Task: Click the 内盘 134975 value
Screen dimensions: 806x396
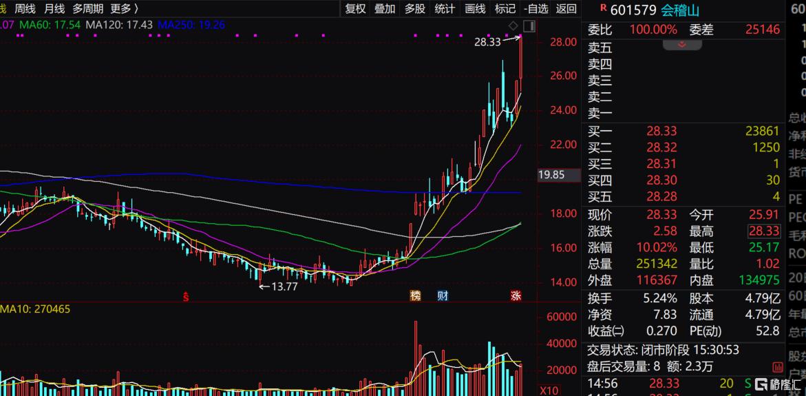Action: (759, 280)
